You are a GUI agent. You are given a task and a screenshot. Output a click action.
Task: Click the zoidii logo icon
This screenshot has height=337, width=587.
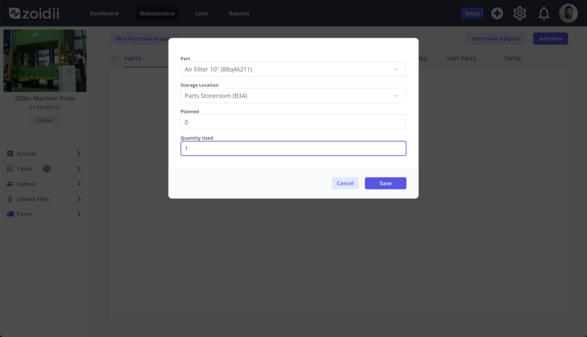point(15,14)
